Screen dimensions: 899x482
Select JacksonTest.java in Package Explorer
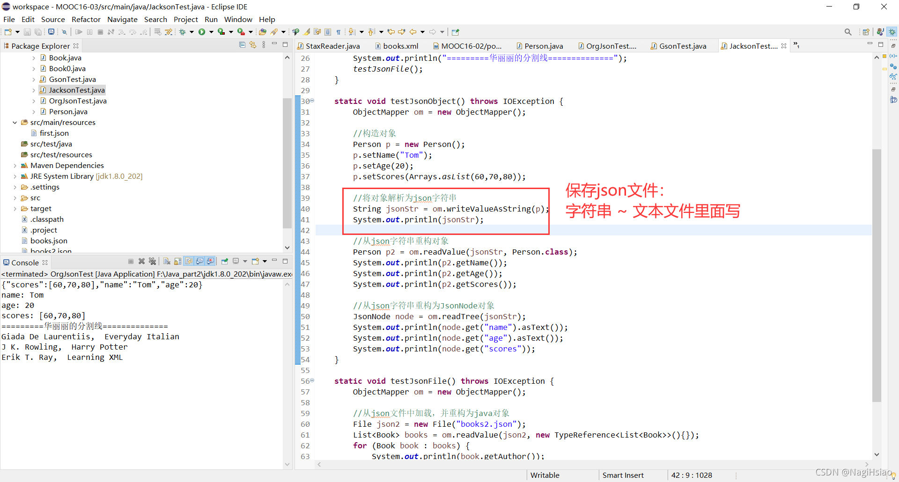pos(77,90)
